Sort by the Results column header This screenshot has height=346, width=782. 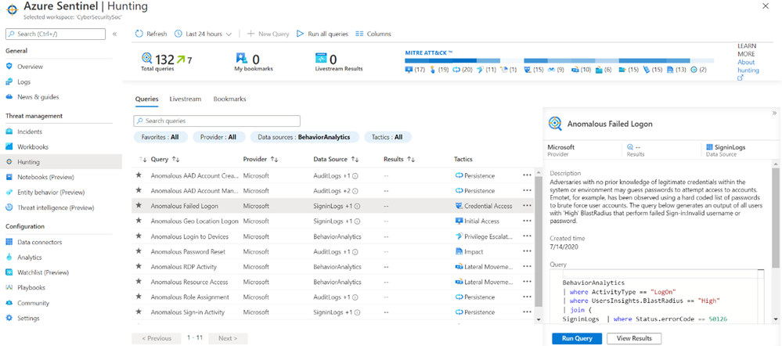[x=399, y=159]
